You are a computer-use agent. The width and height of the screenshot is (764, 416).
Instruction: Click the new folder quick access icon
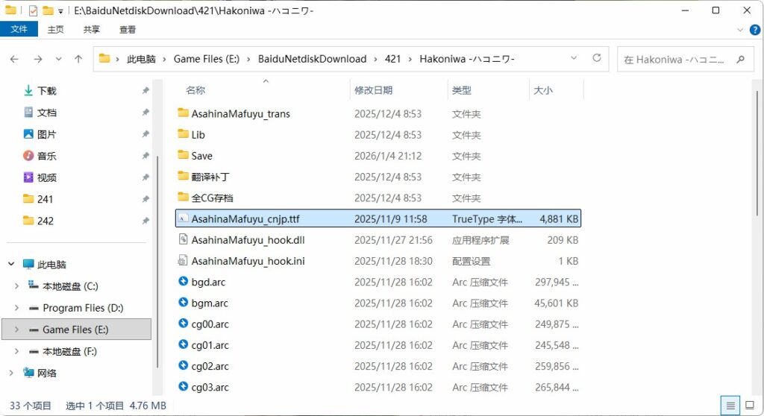click(x=48, y=10)
